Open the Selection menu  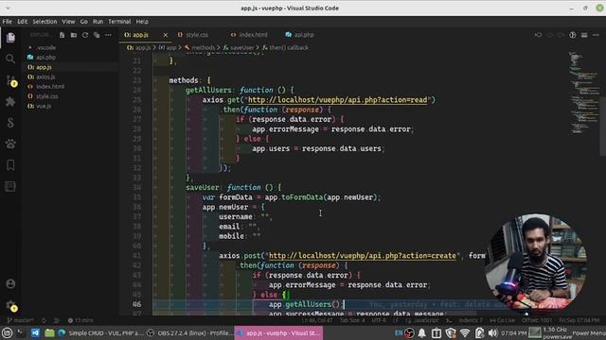[45, 22]
